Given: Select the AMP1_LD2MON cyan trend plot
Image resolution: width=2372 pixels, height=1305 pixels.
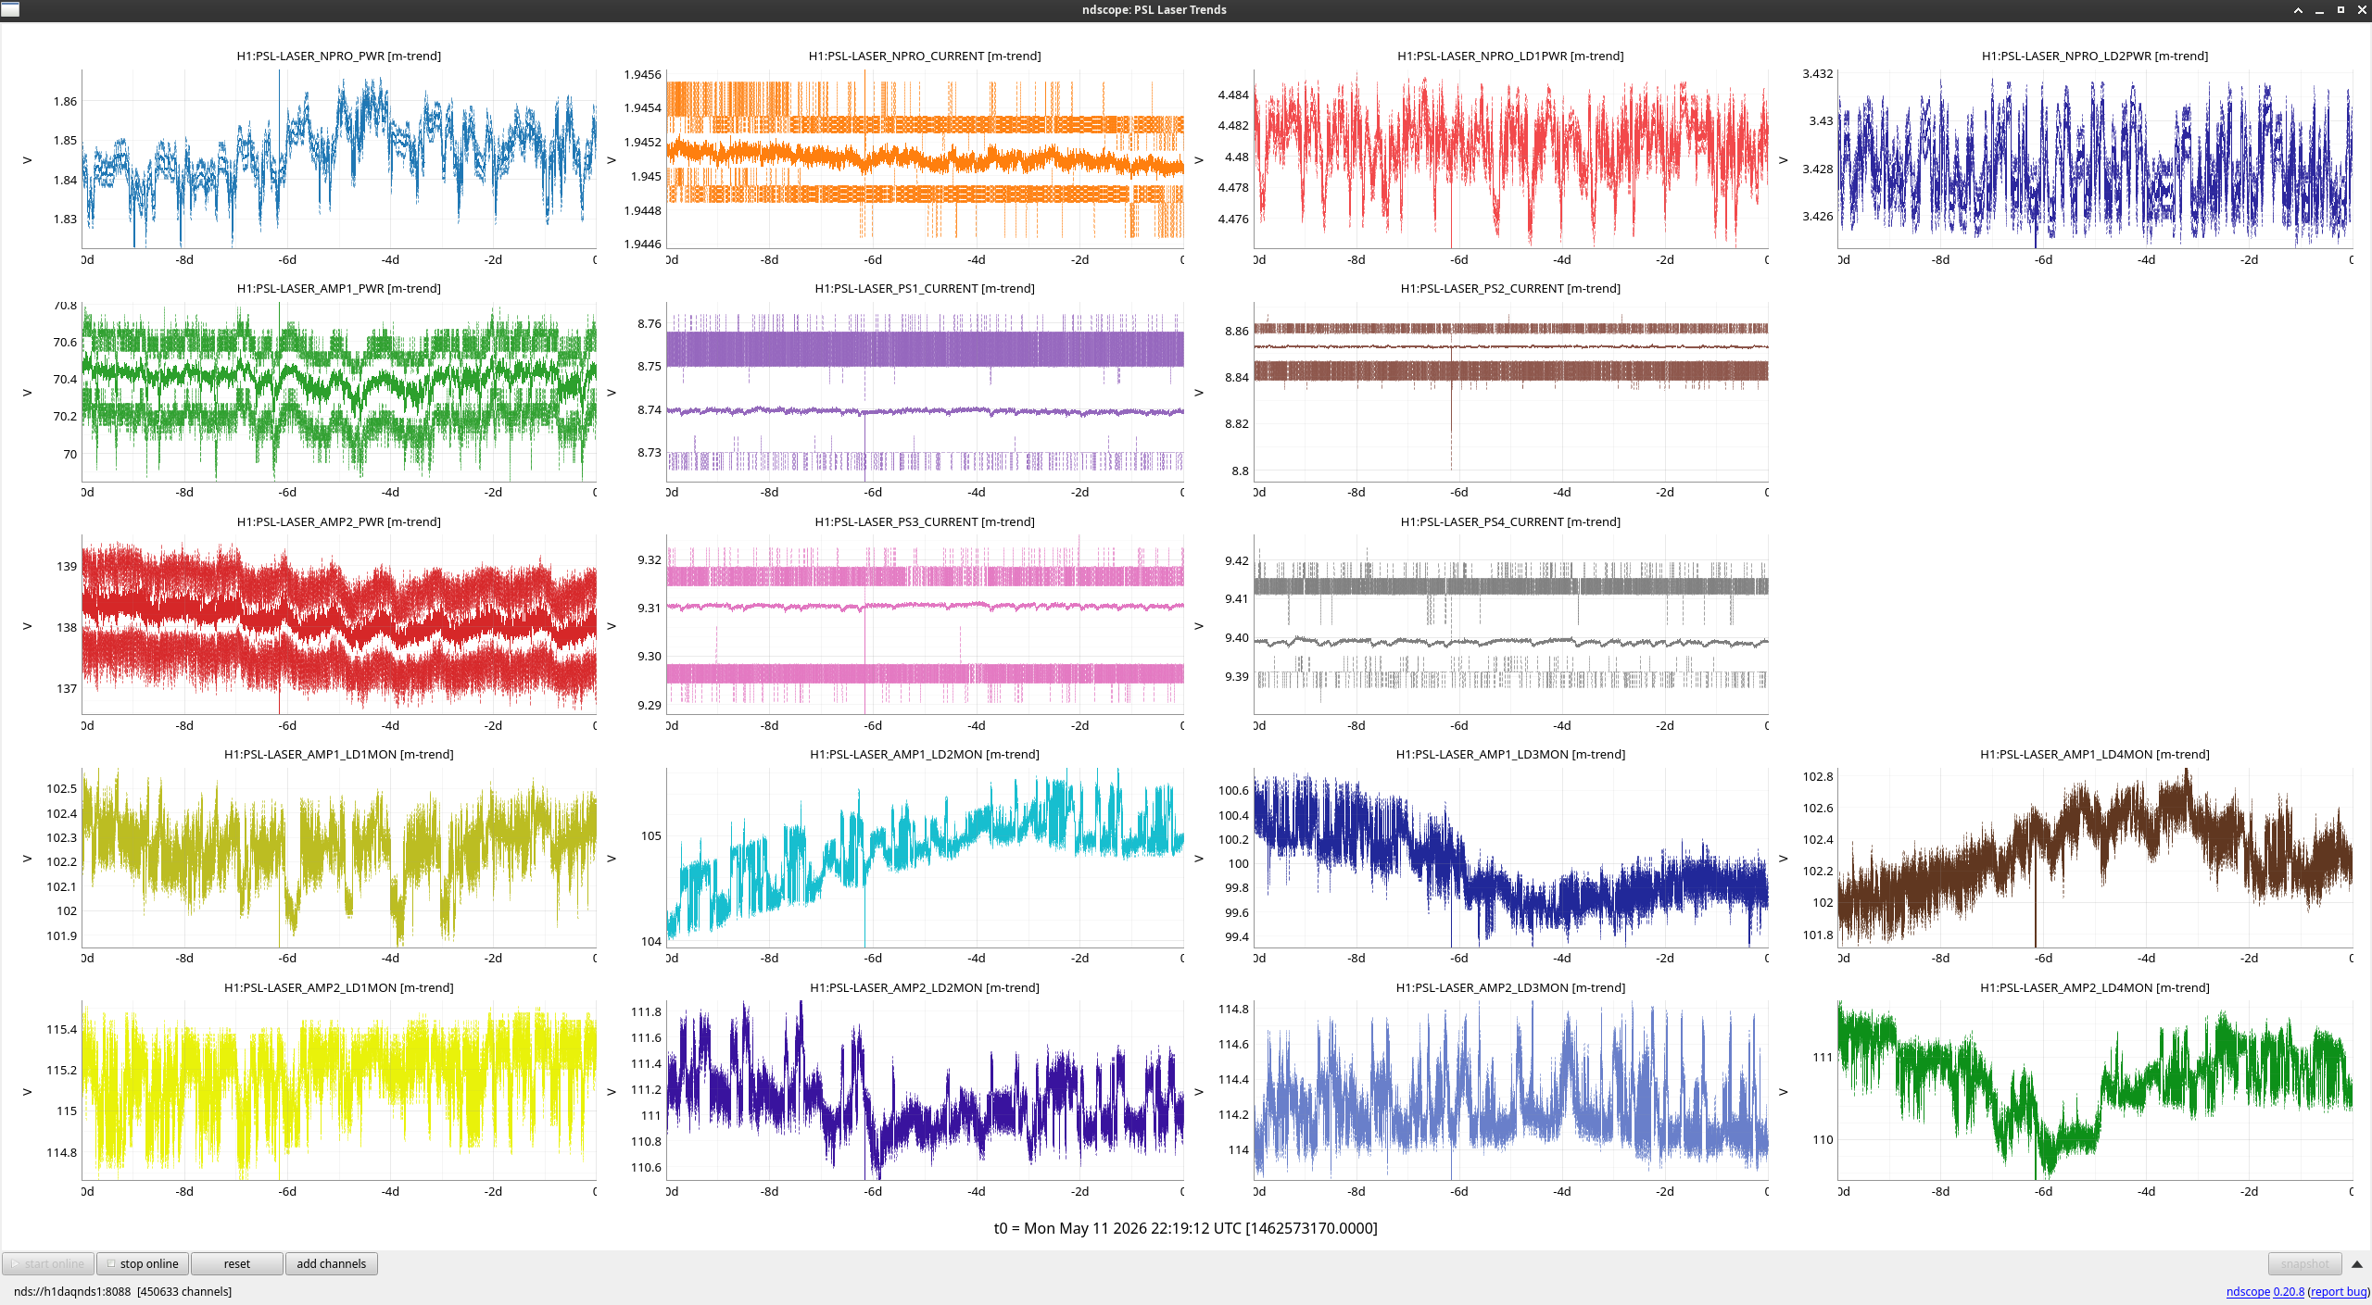Looking at the screenshot, I should pos(925,857).
